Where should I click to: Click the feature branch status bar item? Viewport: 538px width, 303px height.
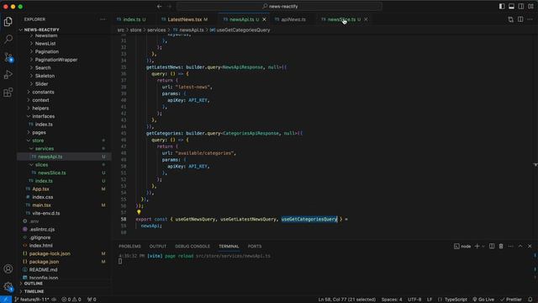tap(33, 300)
